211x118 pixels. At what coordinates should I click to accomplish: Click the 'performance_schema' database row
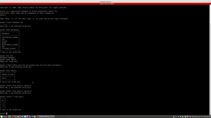pos(10,45)
